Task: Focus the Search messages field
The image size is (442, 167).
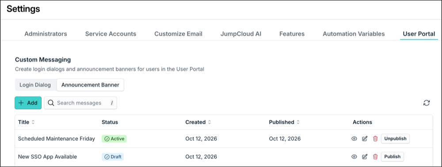Action: [80, 103]
